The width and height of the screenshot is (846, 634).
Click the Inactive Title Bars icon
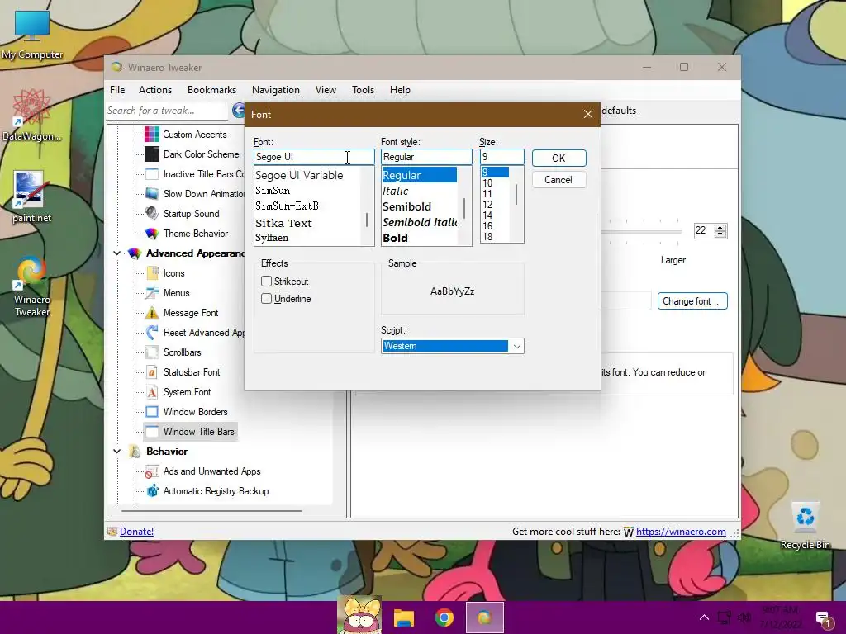click(152, 174)
